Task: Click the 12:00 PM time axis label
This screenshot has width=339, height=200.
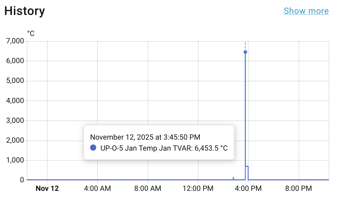Action: pos(198,188)
